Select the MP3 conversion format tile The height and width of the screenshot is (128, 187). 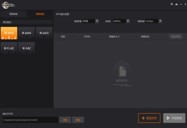[9, 33]
